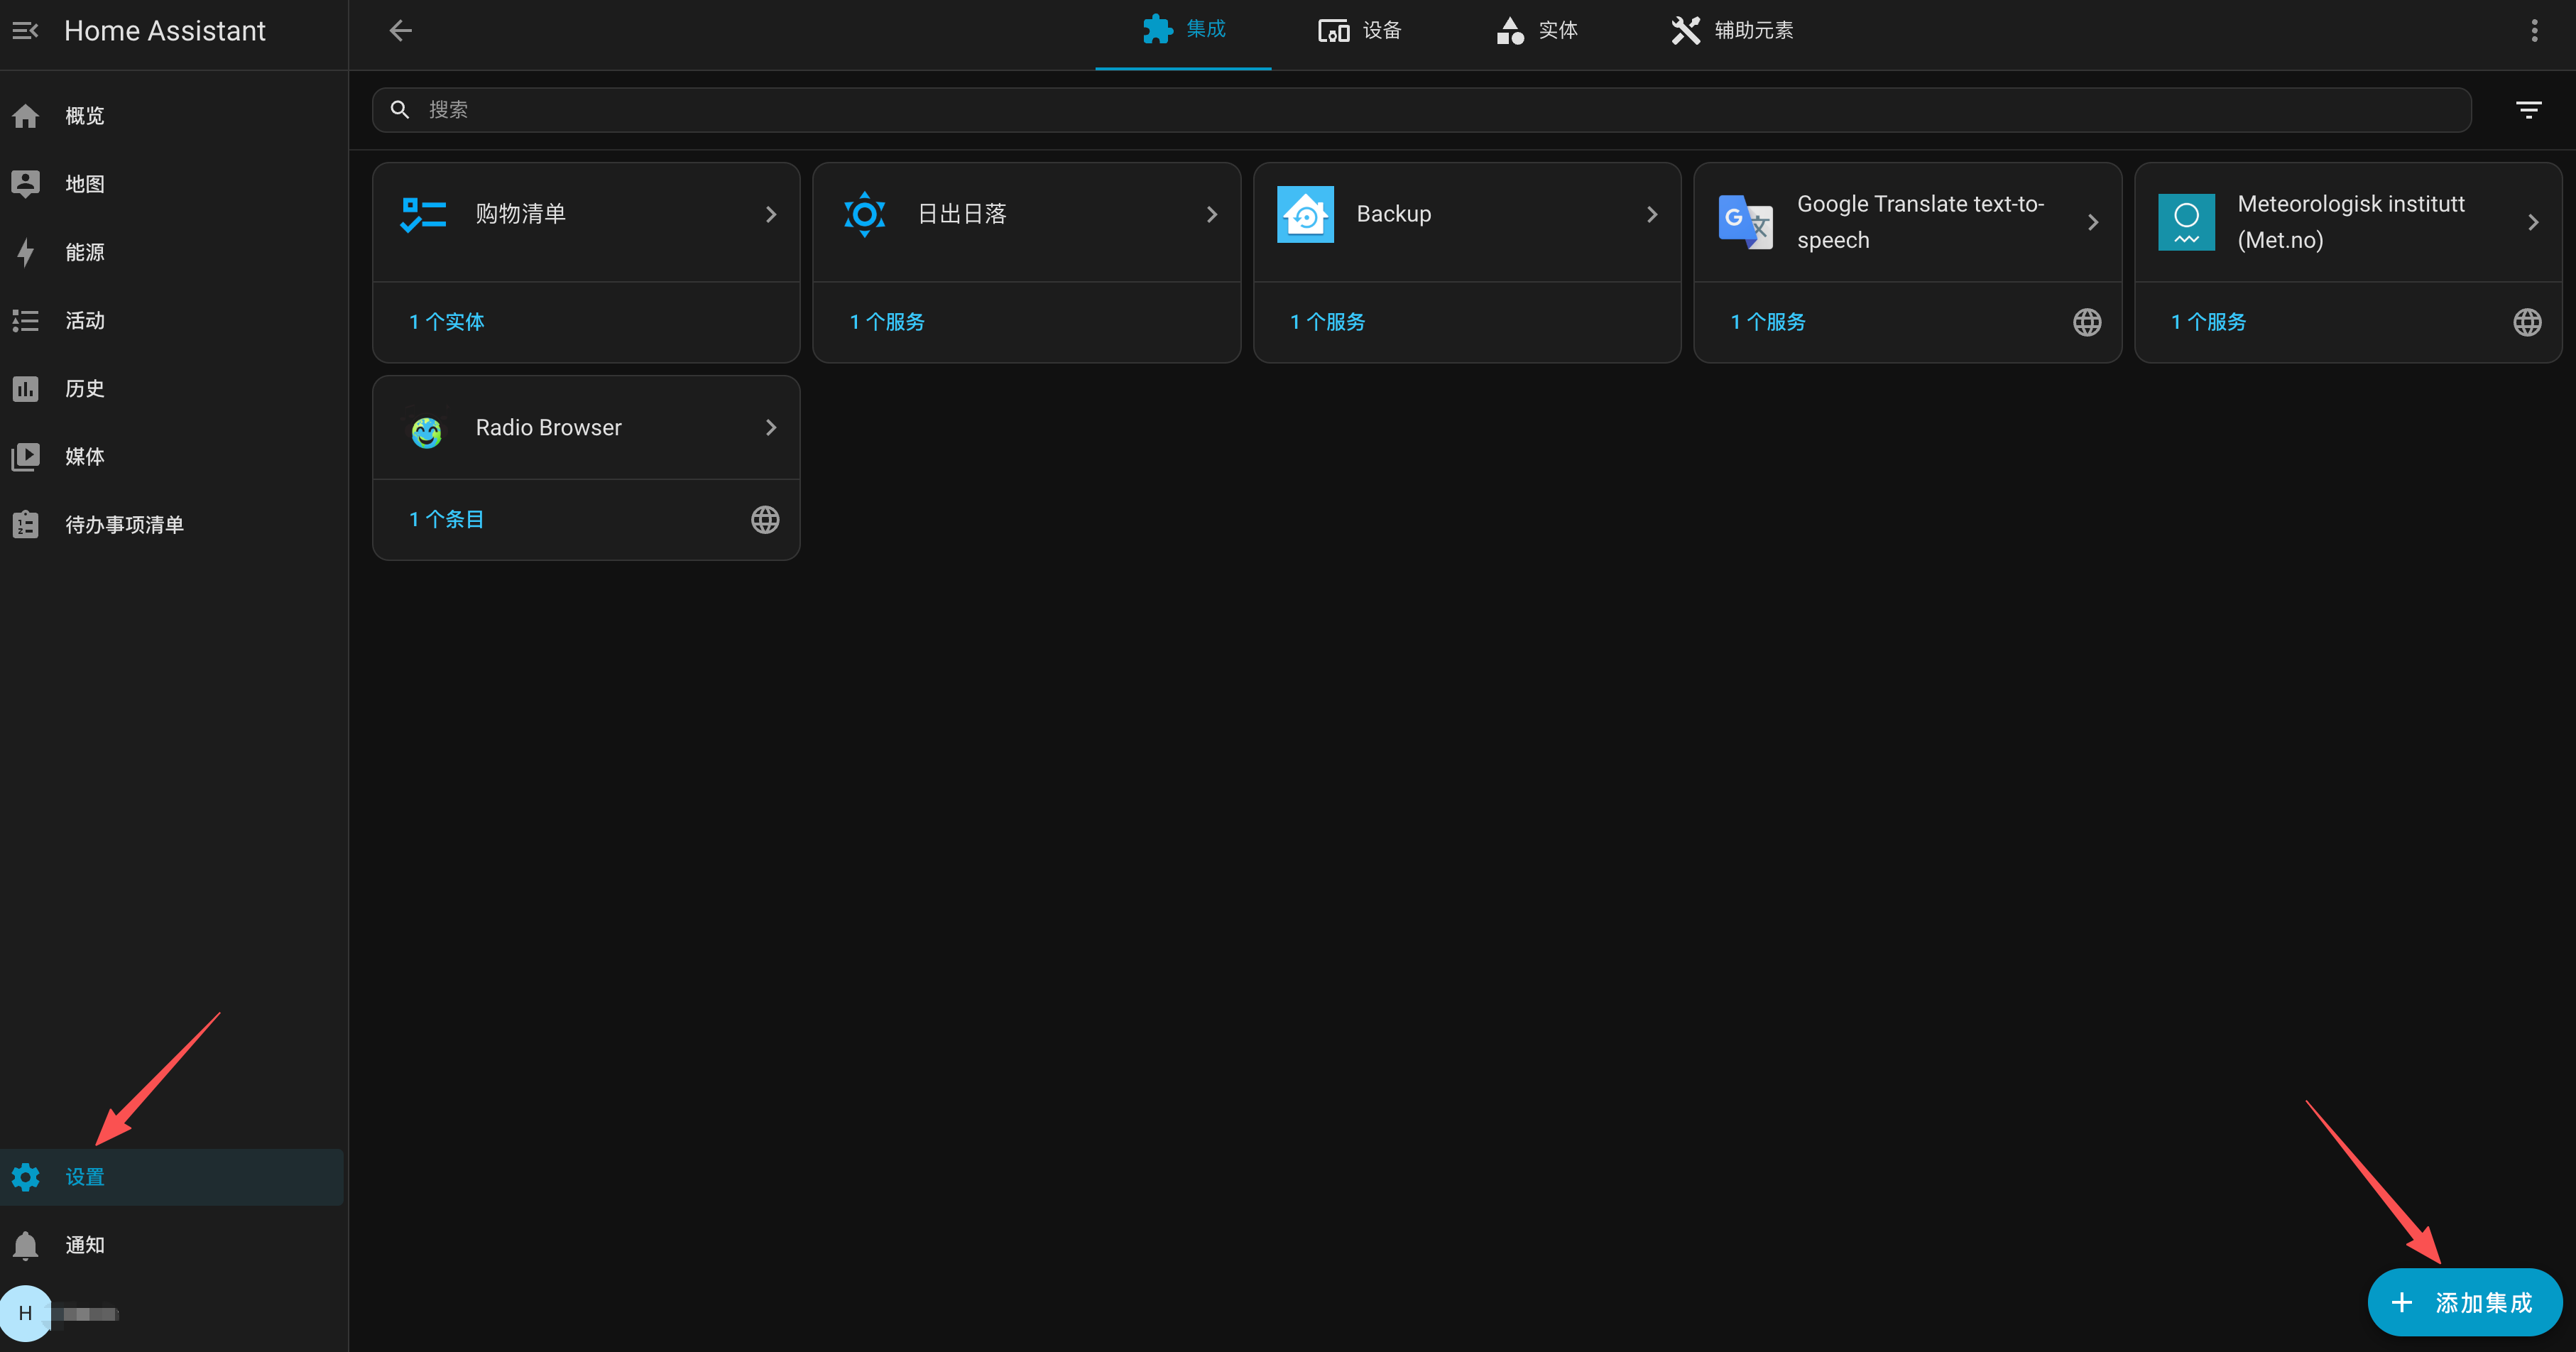The image size is (2576, 1352).
Task: Open the navigation sidebar menu
Action: tap(24, 30)
